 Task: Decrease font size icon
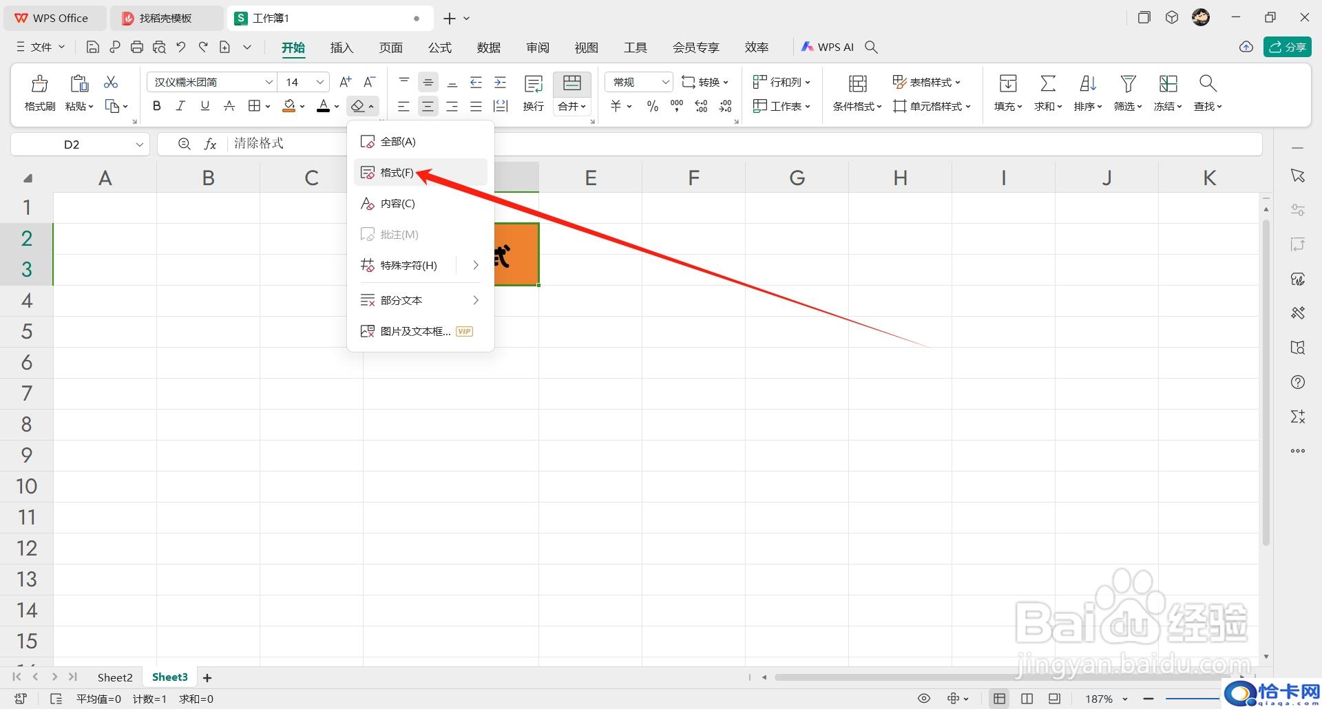pyautogui.click(x=370, y=82)
